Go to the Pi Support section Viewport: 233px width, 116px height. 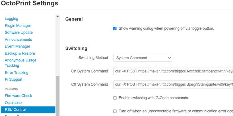[x=13, y=79]
